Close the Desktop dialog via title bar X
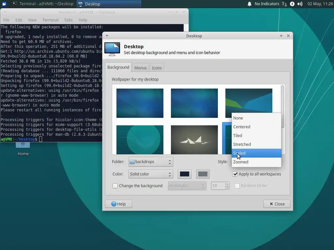 [288, 36]
